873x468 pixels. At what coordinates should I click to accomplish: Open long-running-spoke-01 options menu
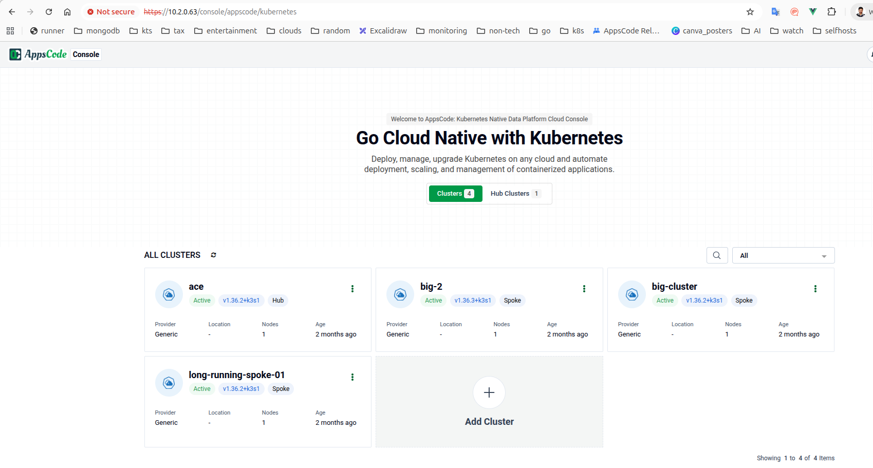[352, 377]
